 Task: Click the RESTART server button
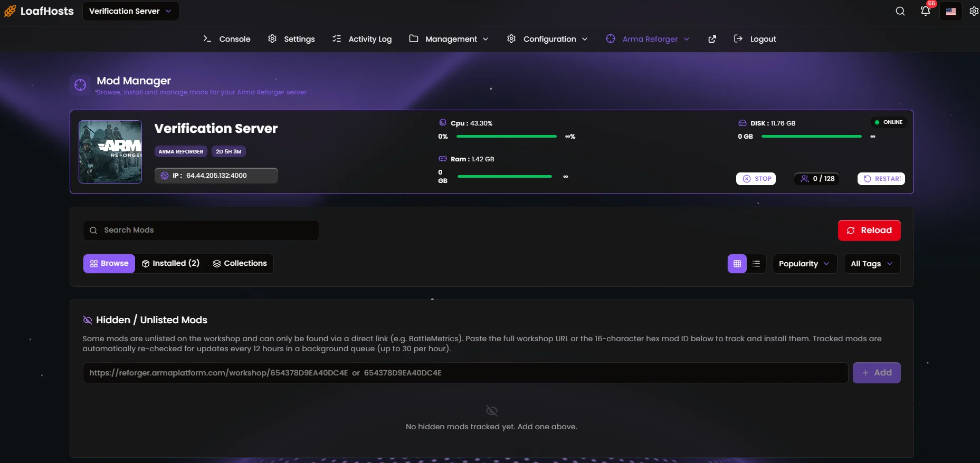[x=881, y=179]
